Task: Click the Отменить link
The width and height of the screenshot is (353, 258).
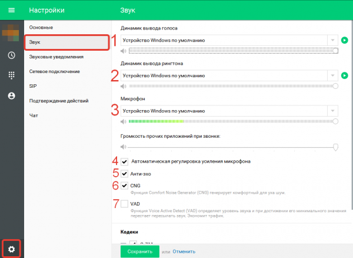Action: coord(184,252)
